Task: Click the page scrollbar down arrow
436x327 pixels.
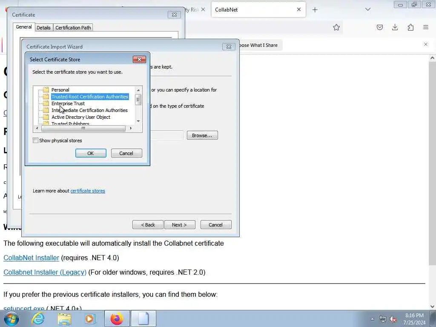Action: point(432,307)
